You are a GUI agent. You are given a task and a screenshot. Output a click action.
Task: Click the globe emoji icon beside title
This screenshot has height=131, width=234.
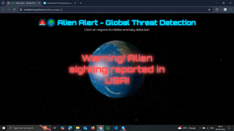[x=51, y=23]
